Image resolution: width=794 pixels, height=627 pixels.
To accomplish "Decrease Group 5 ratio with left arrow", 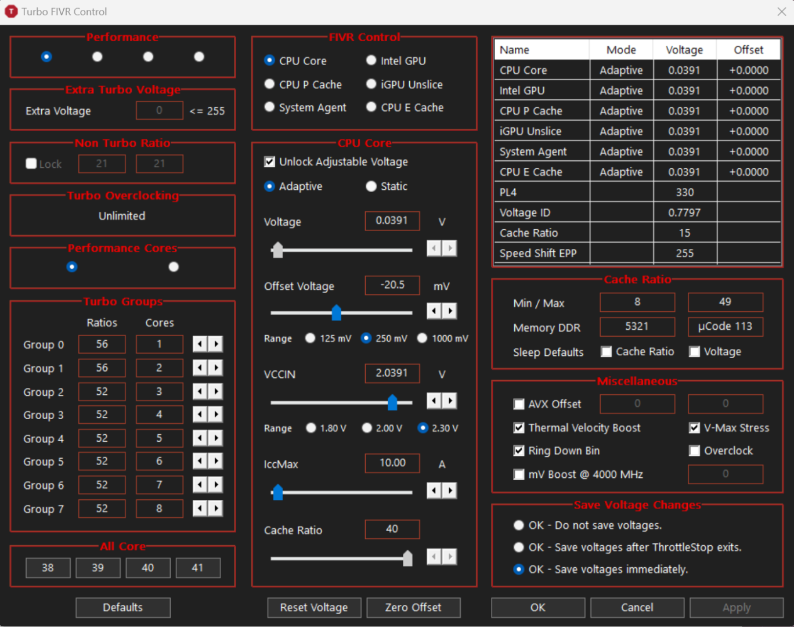I will pyautogui.click(x=200, y=462).
